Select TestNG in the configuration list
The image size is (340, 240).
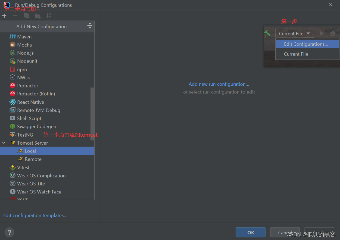coord(47,135)
